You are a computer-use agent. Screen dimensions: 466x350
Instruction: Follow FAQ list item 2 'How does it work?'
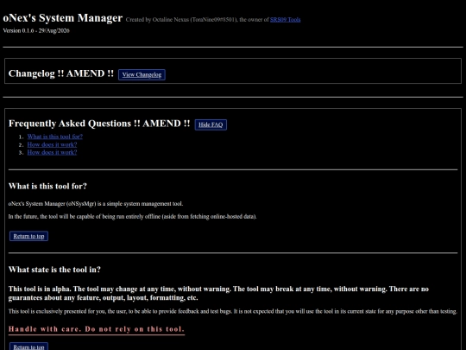point(52,144)
